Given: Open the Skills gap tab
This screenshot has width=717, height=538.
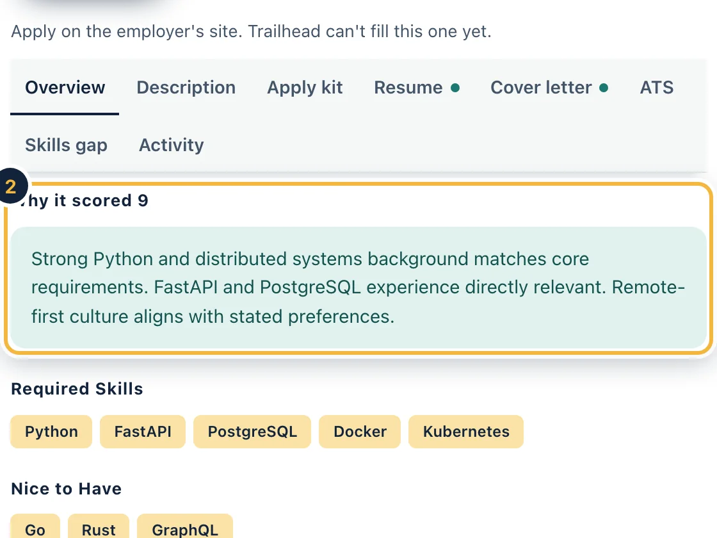Looking at the screenshot, I should coord(67,145).
